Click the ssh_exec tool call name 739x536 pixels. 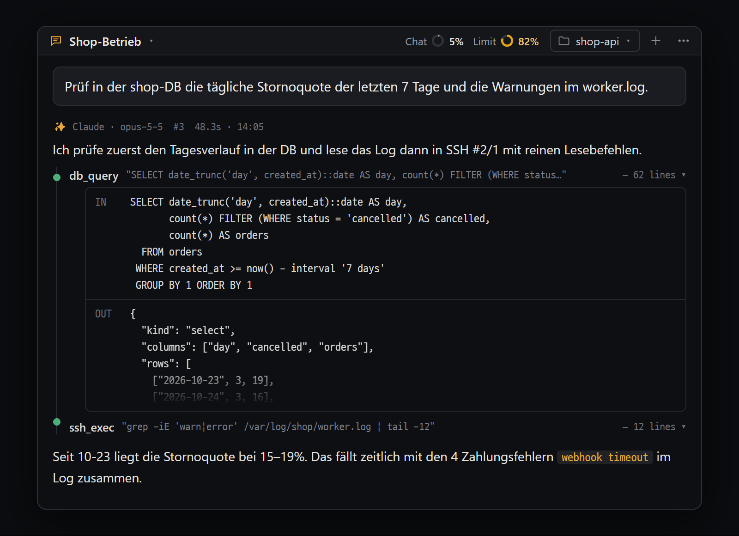(x=91, y=427)
